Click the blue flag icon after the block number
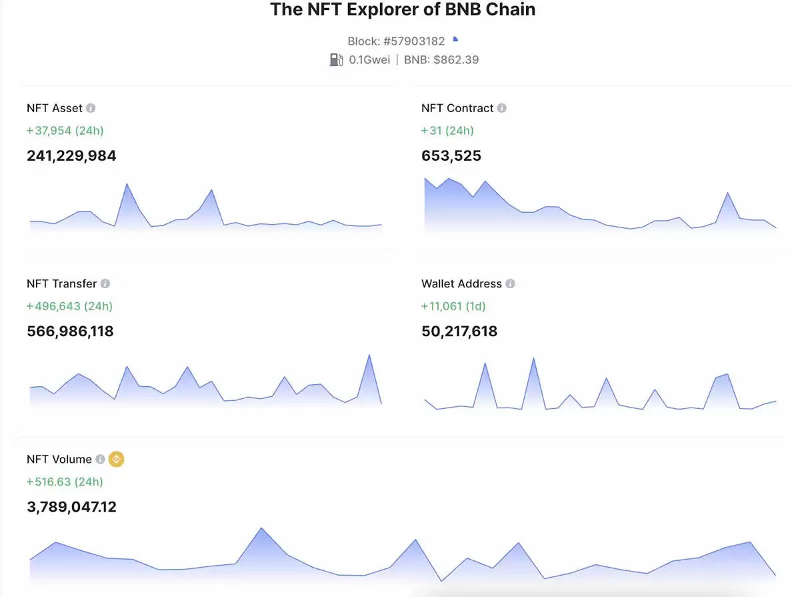The image size is (800, 597). [455, 39]
